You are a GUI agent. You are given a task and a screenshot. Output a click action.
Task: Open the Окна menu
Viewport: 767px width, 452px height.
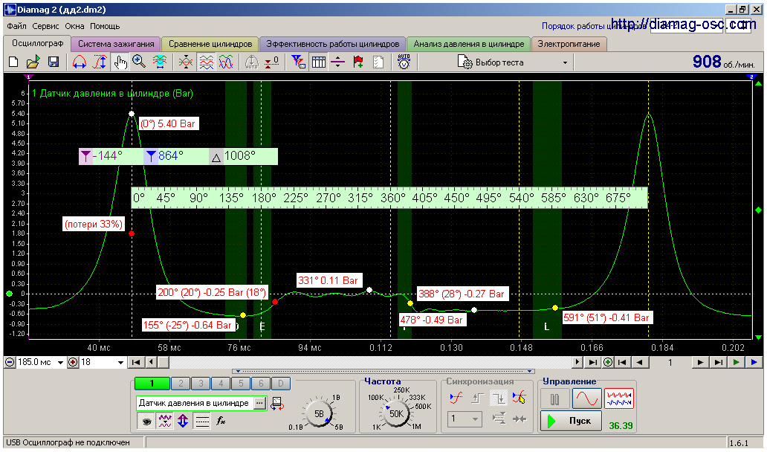pos(74,27)
